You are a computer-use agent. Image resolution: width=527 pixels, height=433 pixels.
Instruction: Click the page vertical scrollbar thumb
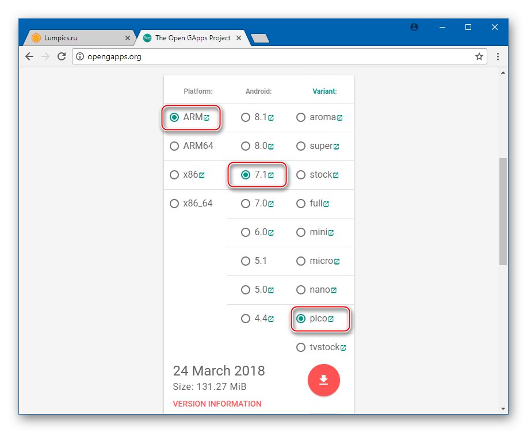click(x=503, y=212)
